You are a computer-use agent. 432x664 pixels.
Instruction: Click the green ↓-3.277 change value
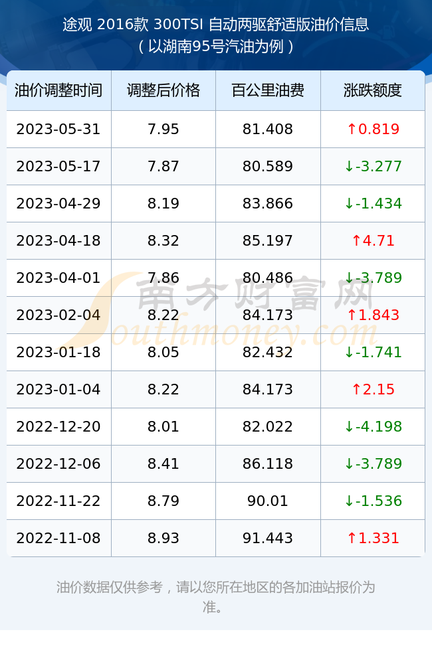(x=373, y=167)
